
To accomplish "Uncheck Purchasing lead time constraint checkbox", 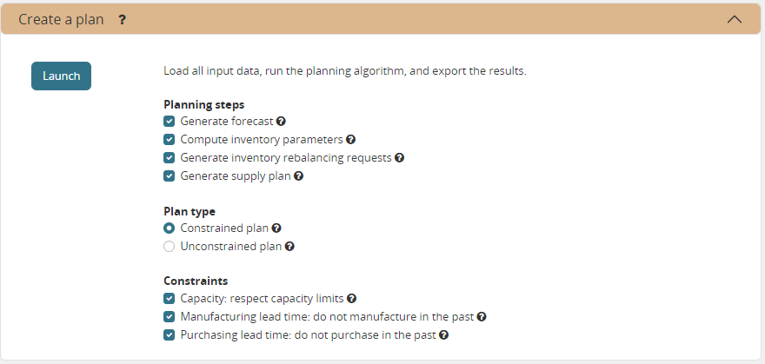I will (170, 334).
